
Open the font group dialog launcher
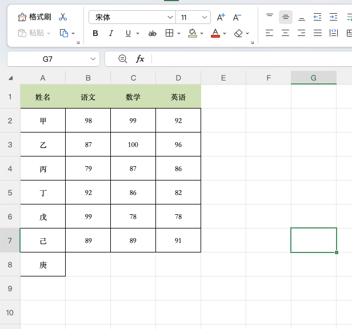click(x=252, y=42)
